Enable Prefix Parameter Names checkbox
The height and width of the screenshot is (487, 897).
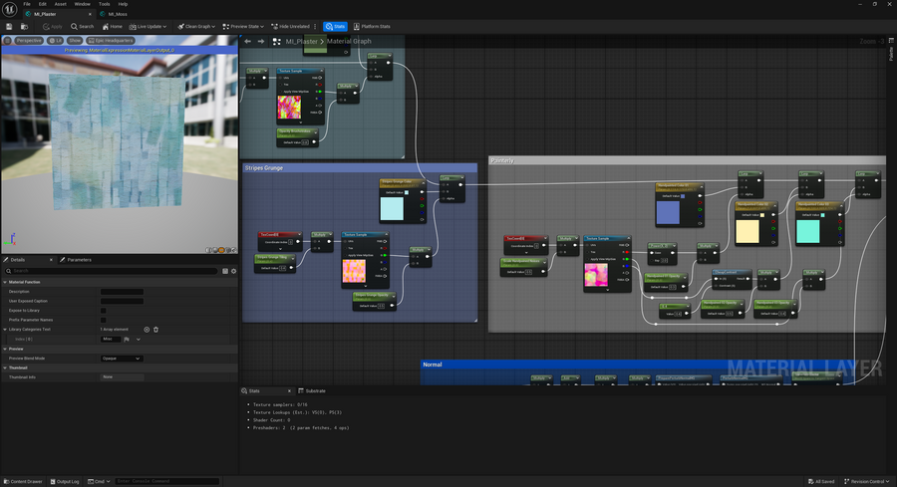(103, 319)
